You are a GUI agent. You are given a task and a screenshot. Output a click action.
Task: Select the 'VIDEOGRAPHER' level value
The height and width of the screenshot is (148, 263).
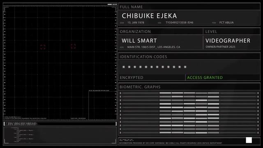click(x=228, y=41)
